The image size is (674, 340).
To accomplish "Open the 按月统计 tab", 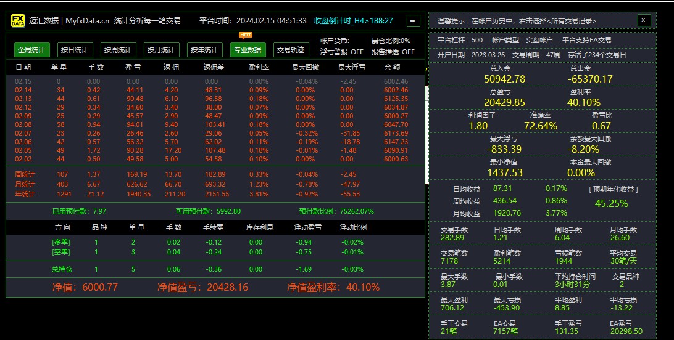I will 161,50.
